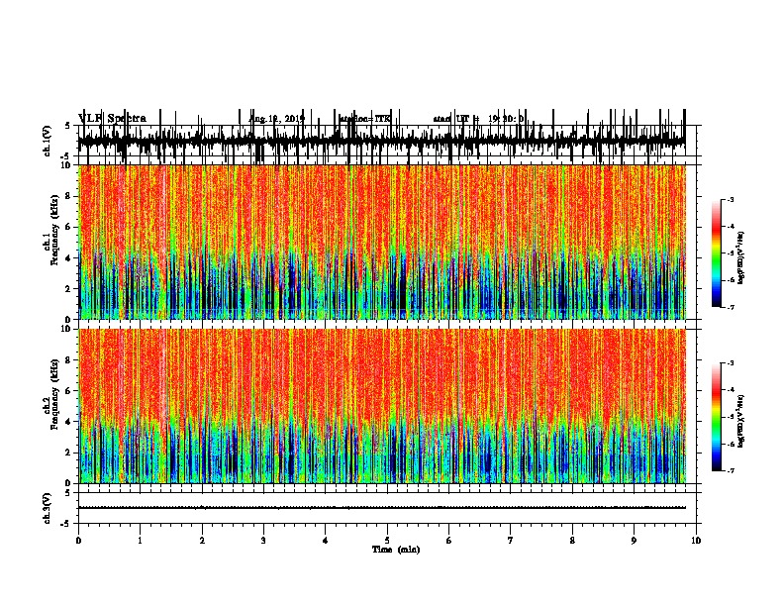Click the '-3' label on ch.2 color bar
The image size is (784, 606).
coord(730,363)
